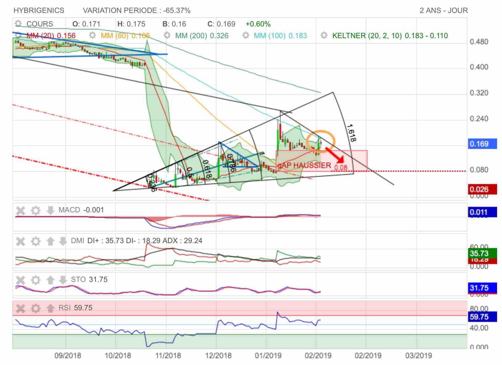Image resolution: width=502 pixels, height=365 pixels.
Task: Move the RSI panel up
Action: [50, 308]
